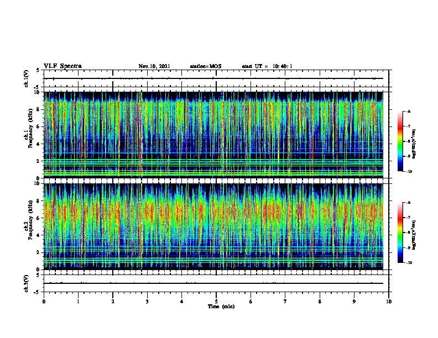Screen dimensions: 438x338
Task: Click the ch.2 frequency tick label "2"
Action: coord(39,252)
